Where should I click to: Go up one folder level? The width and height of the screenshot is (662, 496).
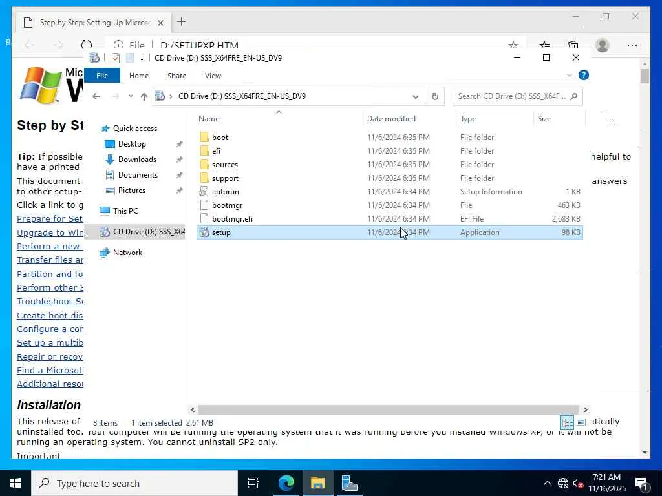click(144, 96)
